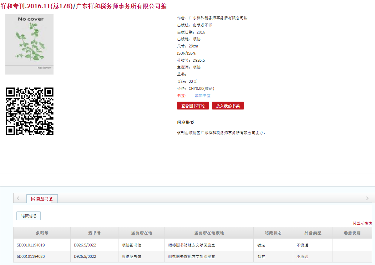Viewport: 375px width, 265px height.
Task: Click the 馆藏状态 column header
Action: tap(273, 233)
